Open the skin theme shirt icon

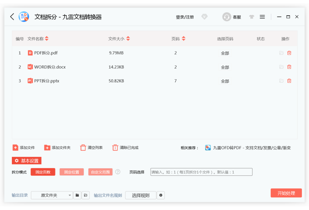click(251, 17)
